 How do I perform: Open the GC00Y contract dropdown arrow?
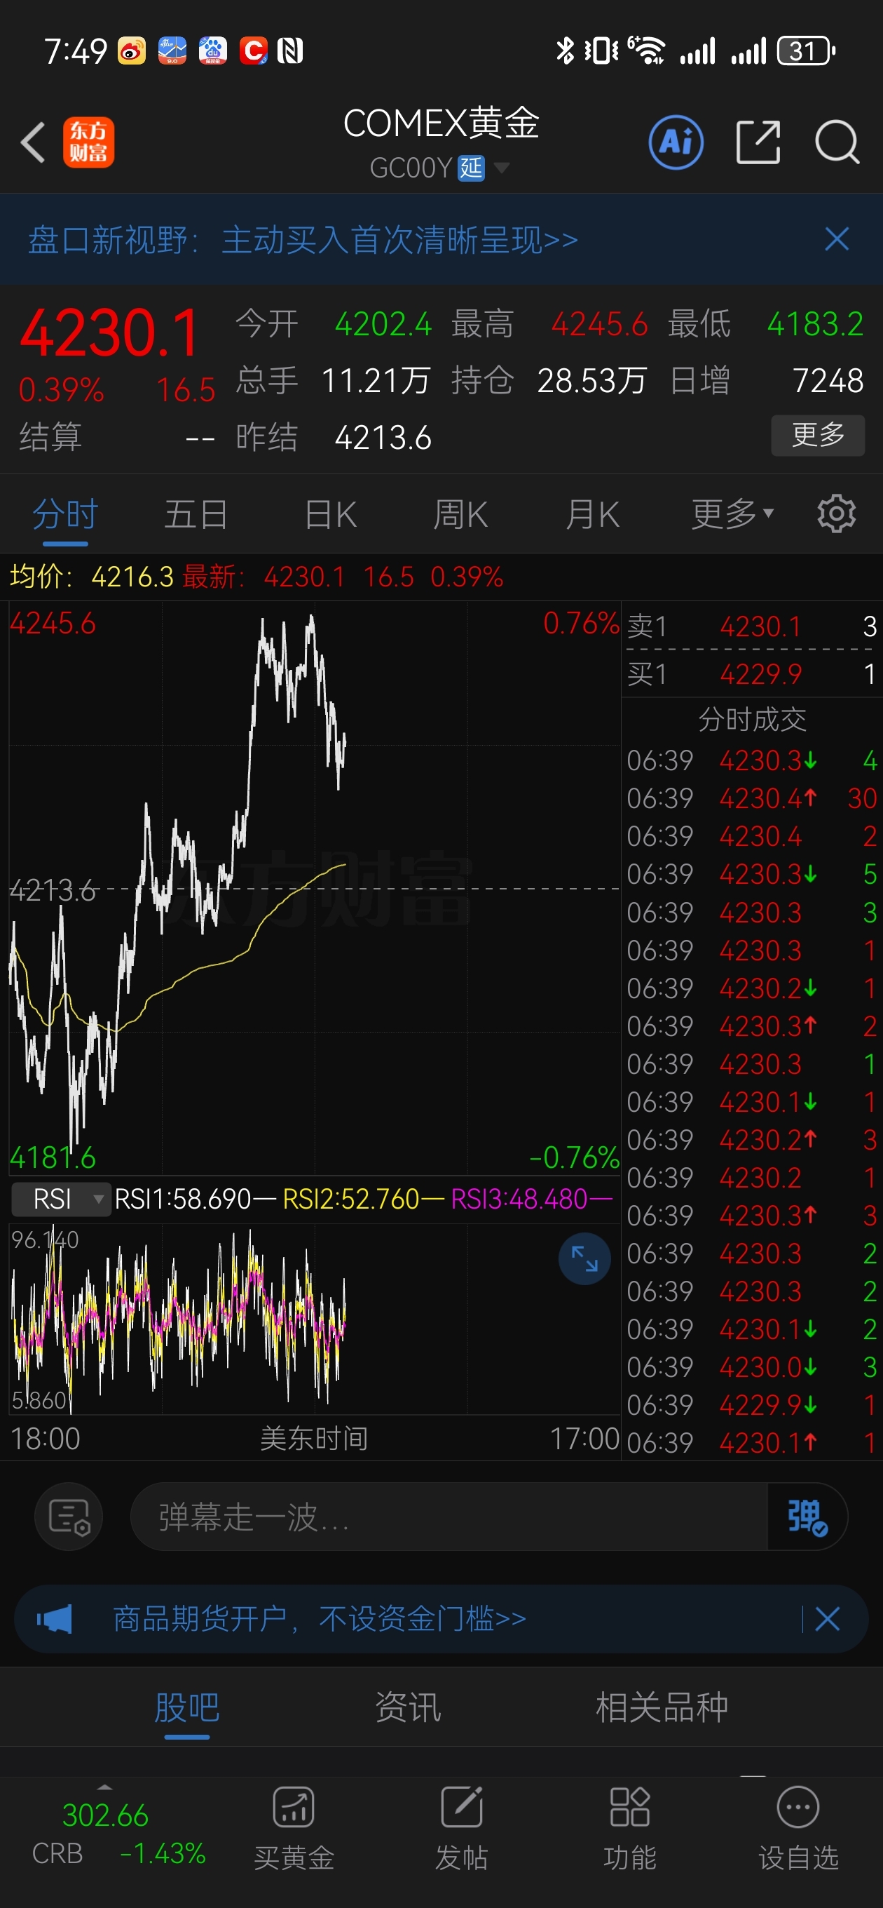click(501, 168)
